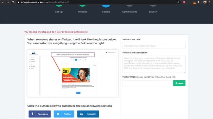Click the LinkedIn in logo icon
Screen dimensions: 213x119
(x=81, y=114)
